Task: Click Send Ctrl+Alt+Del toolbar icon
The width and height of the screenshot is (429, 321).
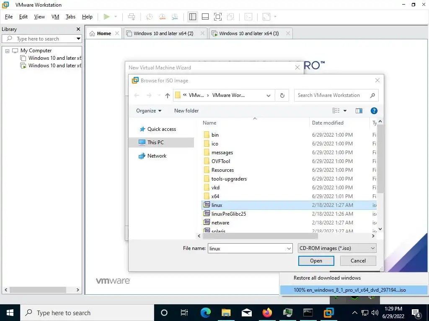Action: pyautogui.click(x=132, y=17)
